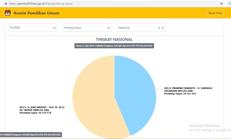Screen dimensions: 231x139
Task: Click the chevron arrow next to Nasional
Action: 163,28
